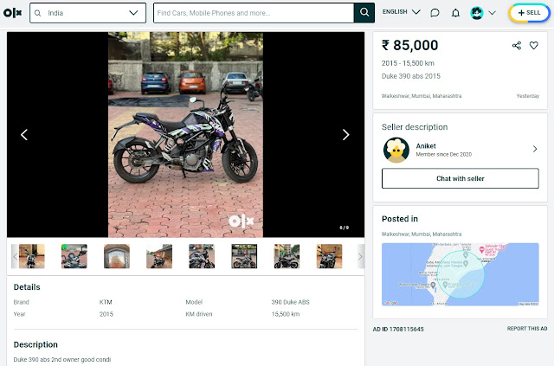Click the Chat with seller button
554x366 pixels.
pyautogui.click(x=460, y=178)
